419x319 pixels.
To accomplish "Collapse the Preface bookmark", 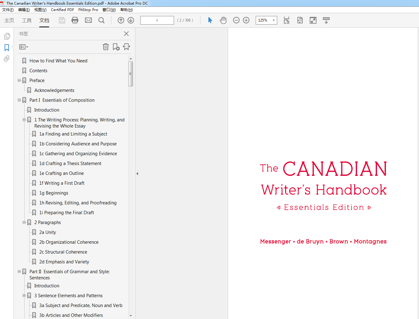I will [19, 81].
